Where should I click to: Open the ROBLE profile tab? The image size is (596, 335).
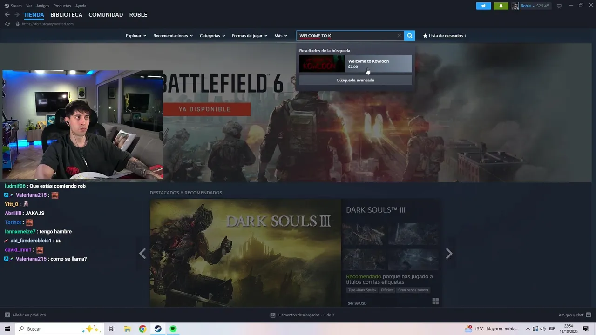point(138,15)
